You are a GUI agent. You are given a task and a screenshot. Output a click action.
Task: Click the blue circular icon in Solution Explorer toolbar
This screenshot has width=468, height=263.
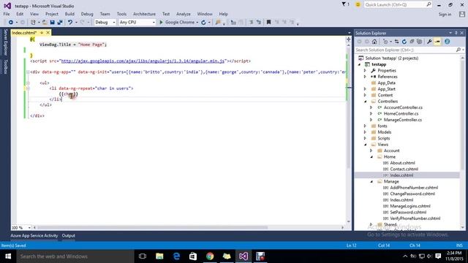pyautogui.click(x=447, y=42)
